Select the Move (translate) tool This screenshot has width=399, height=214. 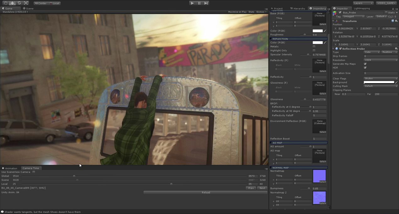pyautogui.click(x=12, y=3)
